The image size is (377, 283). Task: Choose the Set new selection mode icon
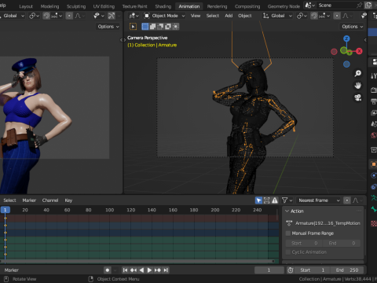tap(145, 27)
